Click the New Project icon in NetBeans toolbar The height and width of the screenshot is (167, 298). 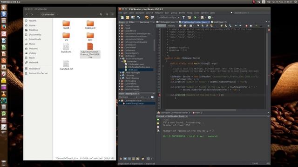click(127, 18)
